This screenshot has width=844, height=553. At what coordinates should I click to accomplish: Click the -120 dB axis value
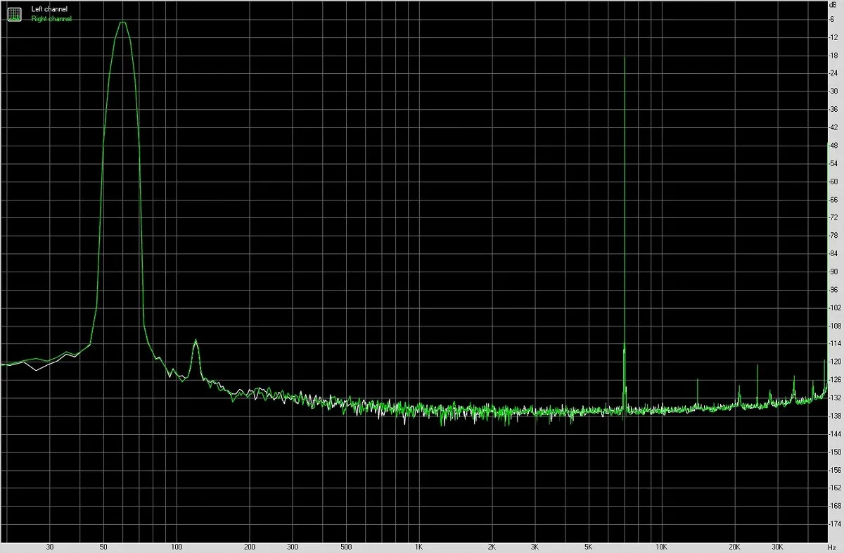[835, 362]
